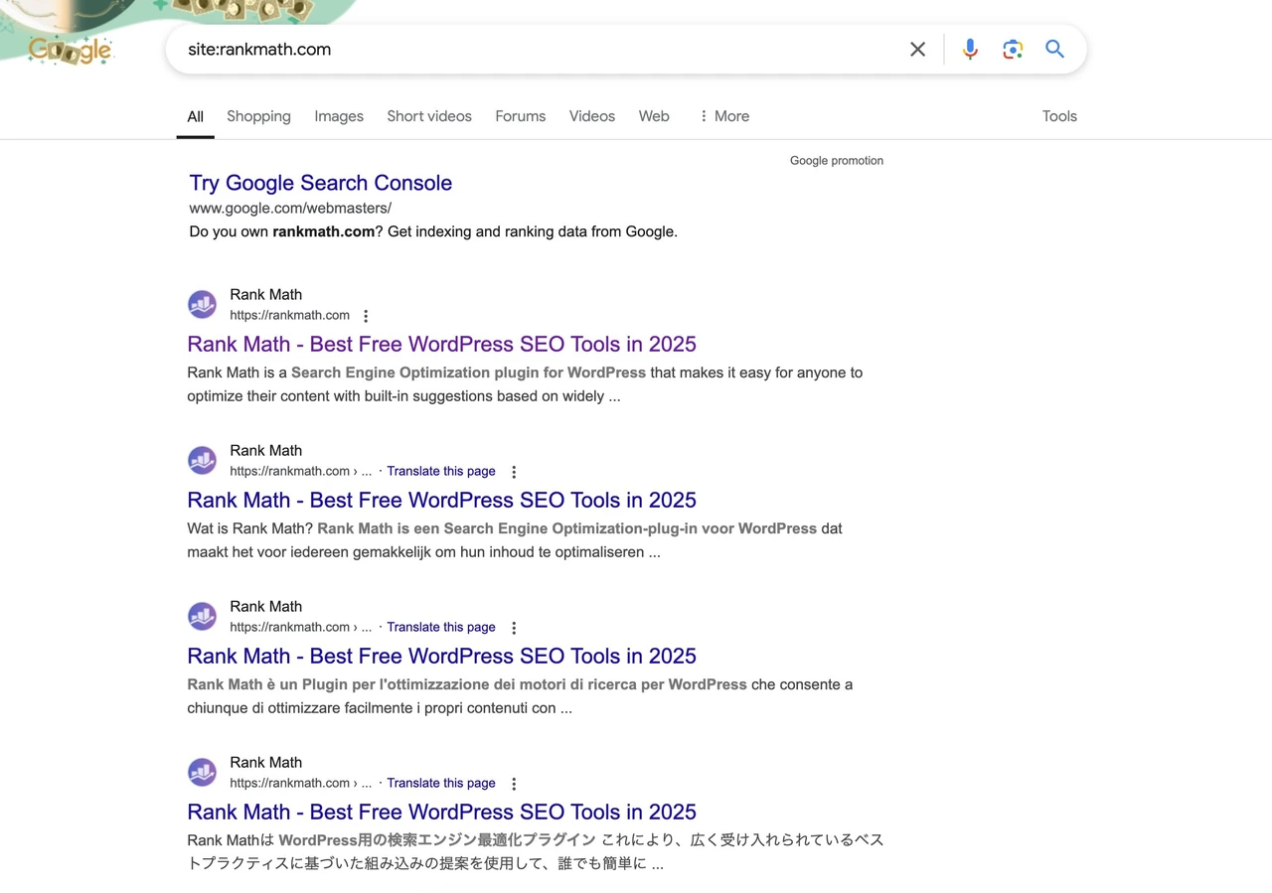The image size is (1272, 893).
Task: Translate the Dutch 'Wat is Rank Math' result
Action: (x=441, y=471)
